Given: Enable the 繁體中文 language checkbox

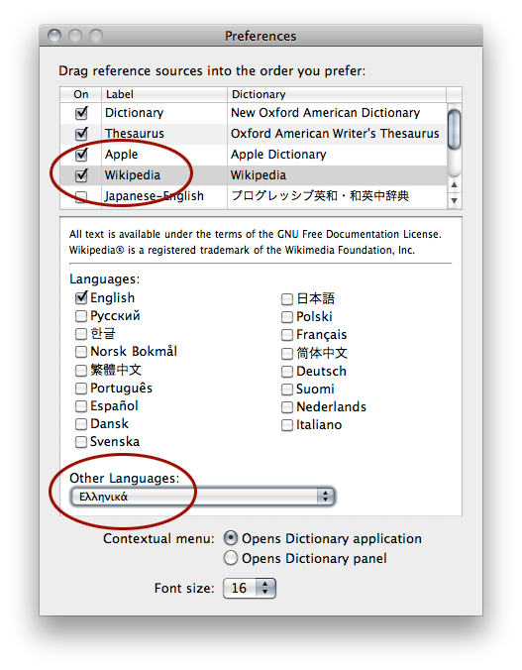Looking at the screenshot, I should point(81,370).
